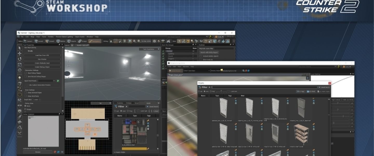Click the highlighted Navigation tool button in Hammer toolbar

pyautogui.click(x=95, y=41)
